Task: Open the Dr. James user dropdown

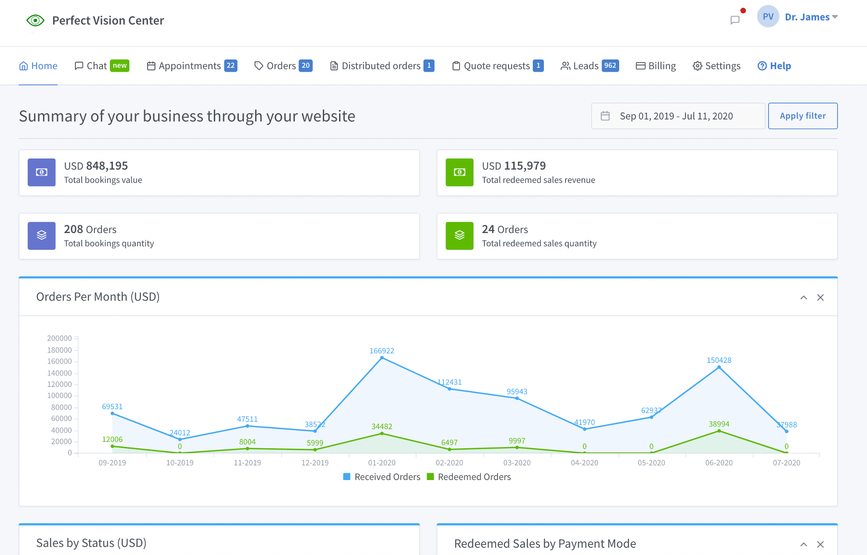Action: point(811,17)
